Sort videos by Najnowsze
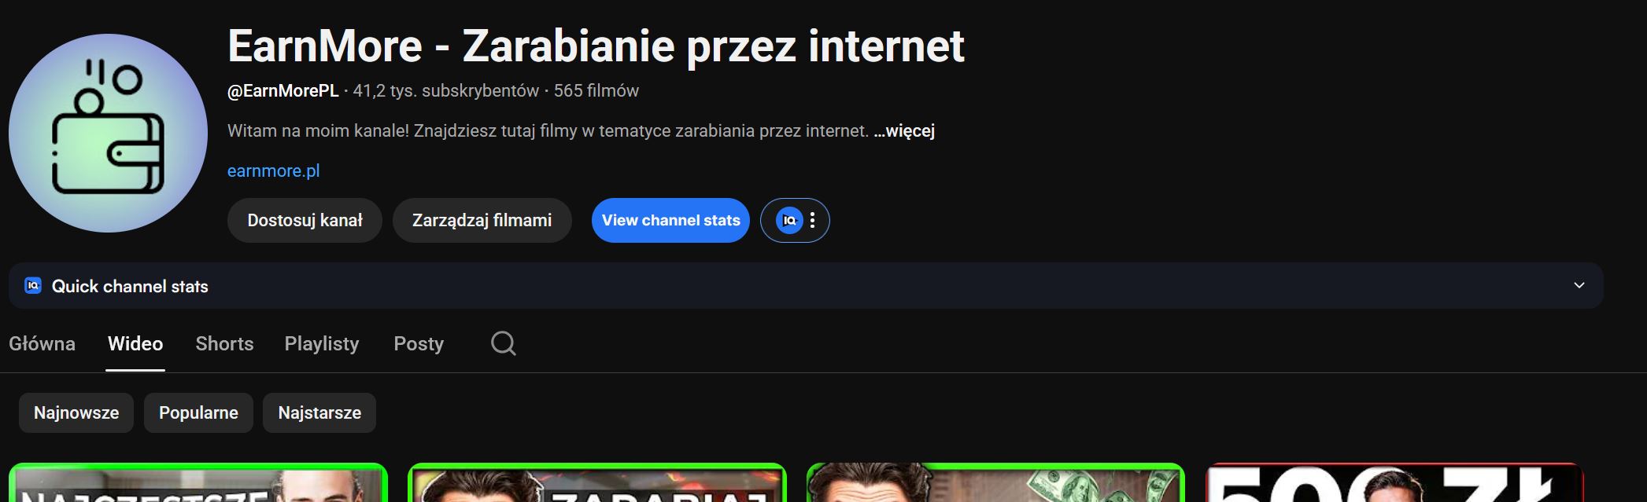 coord(76,413)
